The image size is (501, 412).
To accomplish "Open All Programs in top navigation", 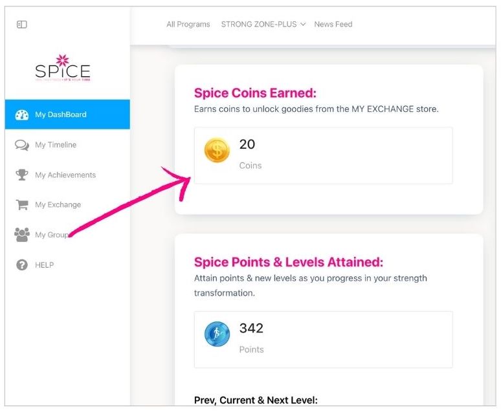I will click(188, 25).
